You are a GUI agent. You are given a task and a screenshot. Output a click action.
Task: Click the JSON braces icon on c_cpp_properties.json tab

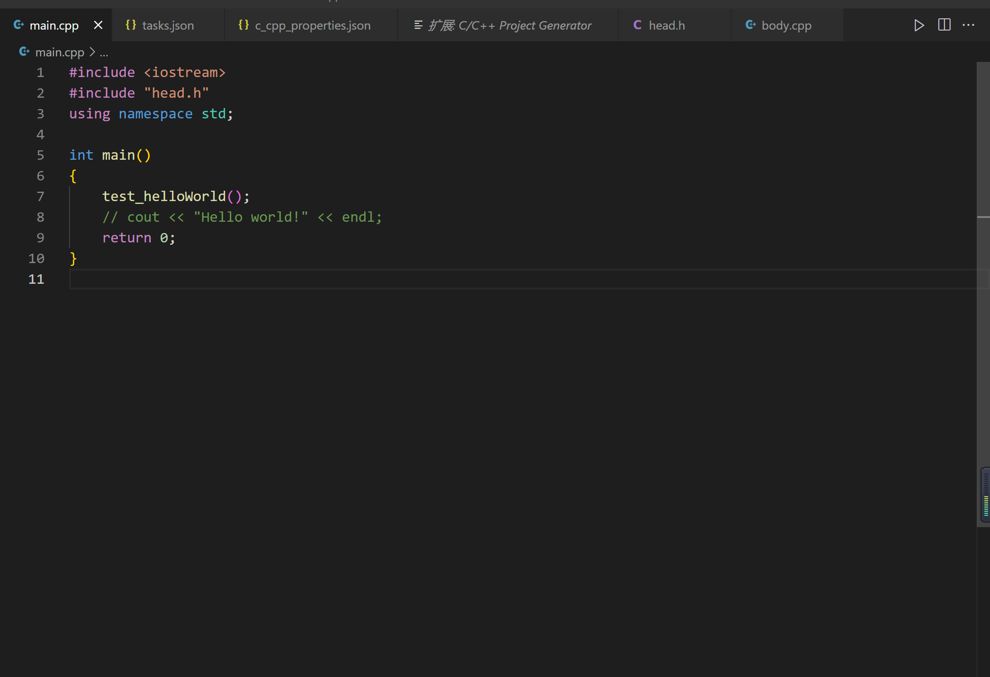[243, 25]
